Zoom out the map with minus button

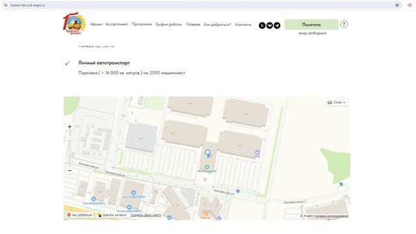70,170
